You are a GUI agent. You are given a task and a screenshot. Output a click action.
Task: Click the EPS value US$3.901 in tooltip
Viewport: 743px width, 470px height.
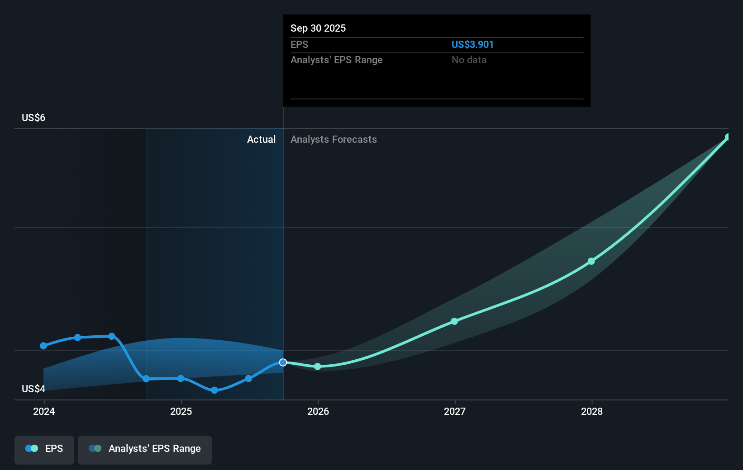coord(472,44)
